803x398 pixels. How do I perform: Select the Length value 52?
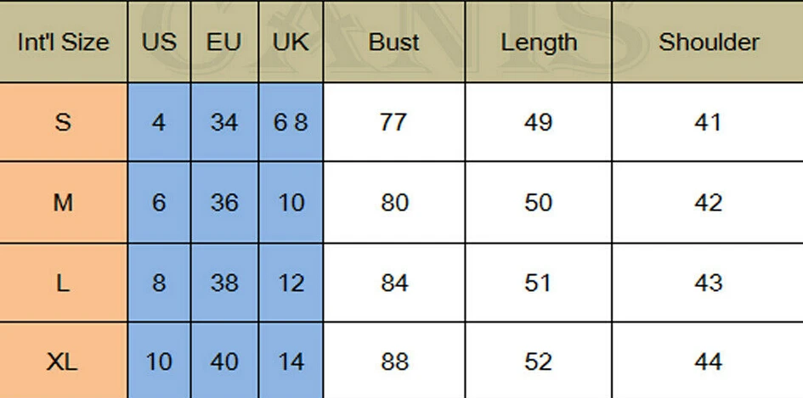click(538, 361)
